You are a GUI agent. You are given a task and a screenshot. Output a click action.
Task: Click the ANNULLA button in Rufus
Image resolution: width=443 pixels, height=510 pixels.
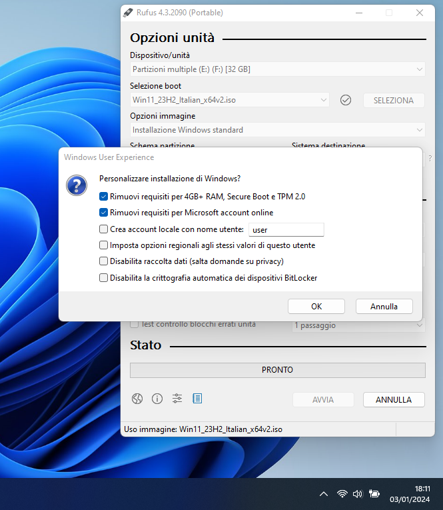click(x=394, y=400)
